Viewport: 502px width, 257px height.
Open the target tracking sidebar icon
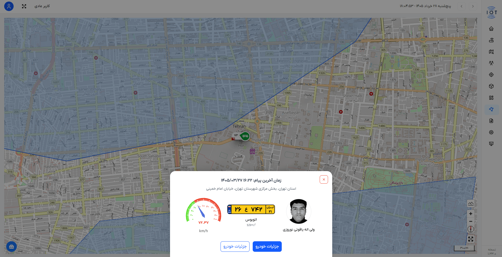click(x=491, y=75)
